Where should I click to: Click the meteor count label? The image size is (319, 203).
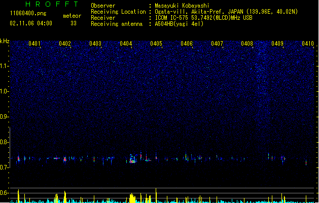coord(72,16)
